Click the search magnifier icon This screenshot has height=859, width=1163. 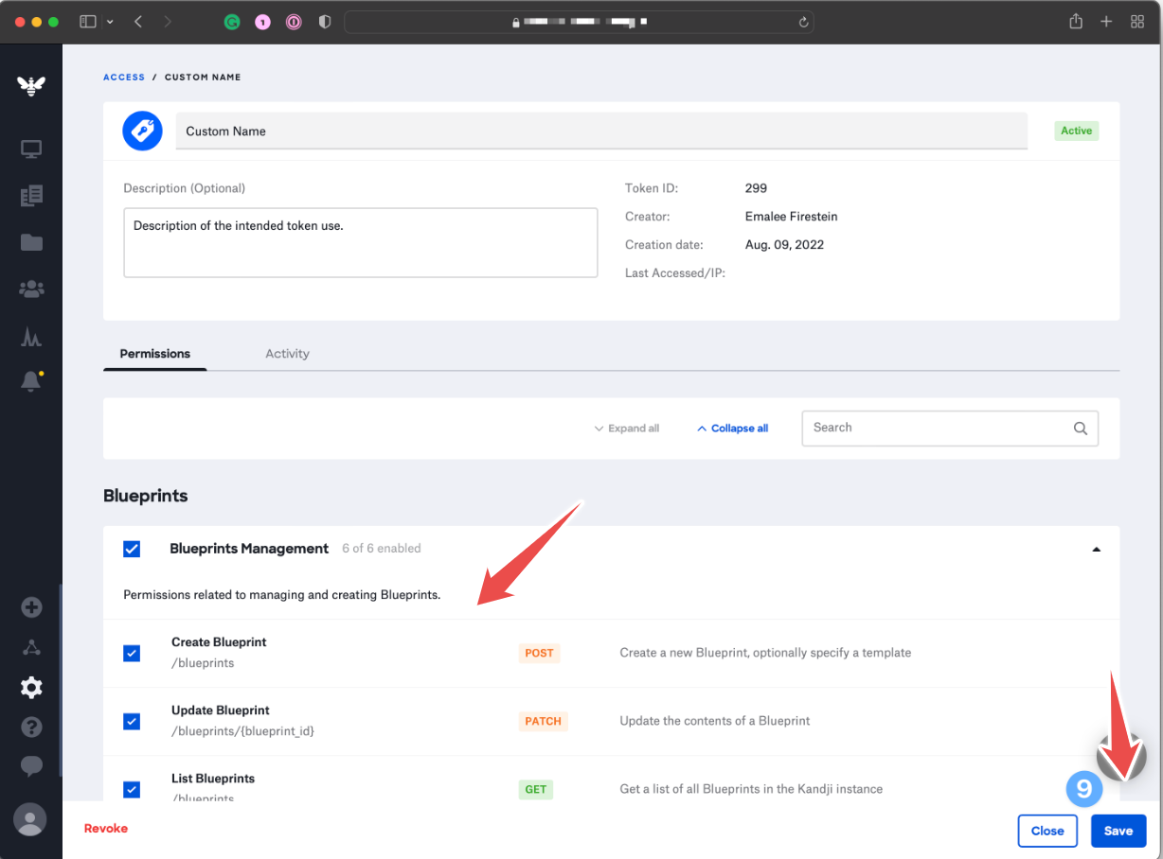1081,429
